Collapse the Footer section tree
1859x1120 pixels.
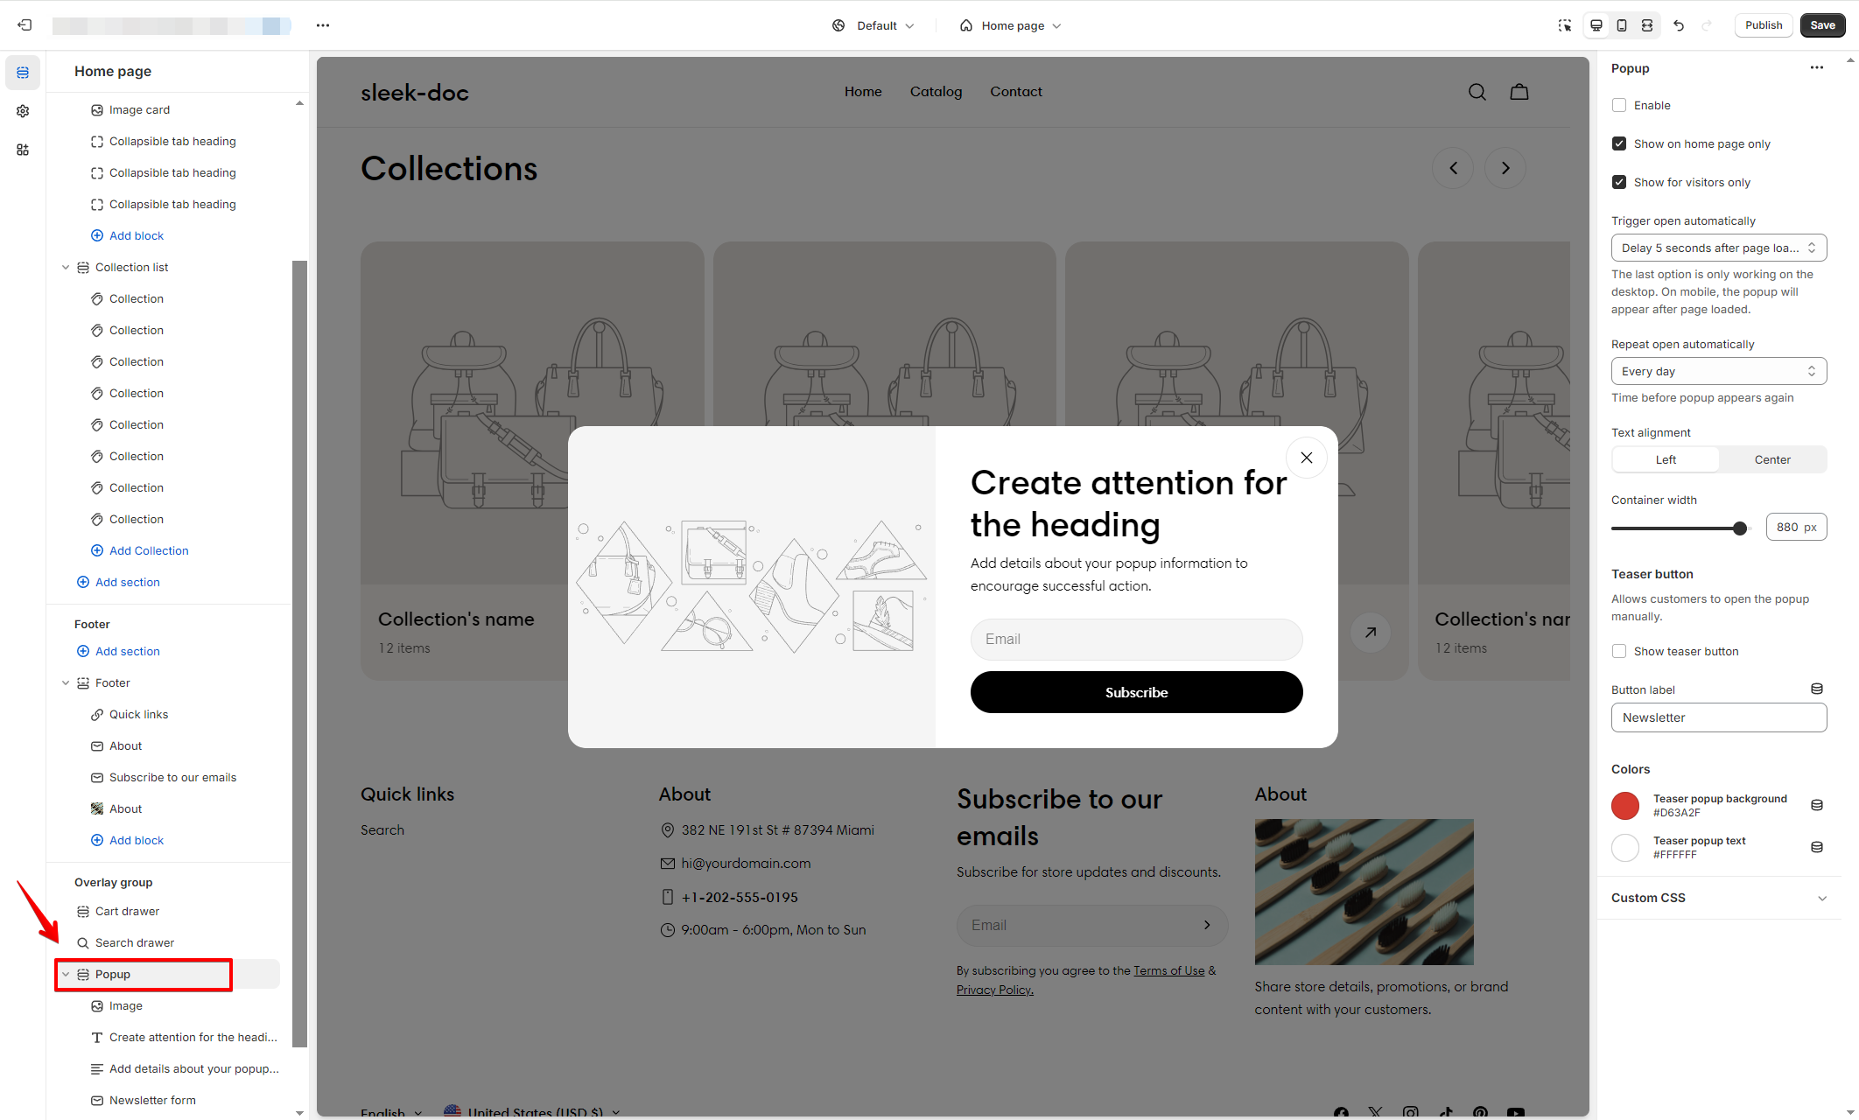click(x=66, y=682)
